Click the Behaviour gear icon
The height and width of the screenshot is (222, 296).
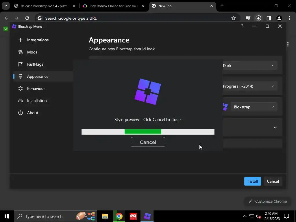click(21, 88)
